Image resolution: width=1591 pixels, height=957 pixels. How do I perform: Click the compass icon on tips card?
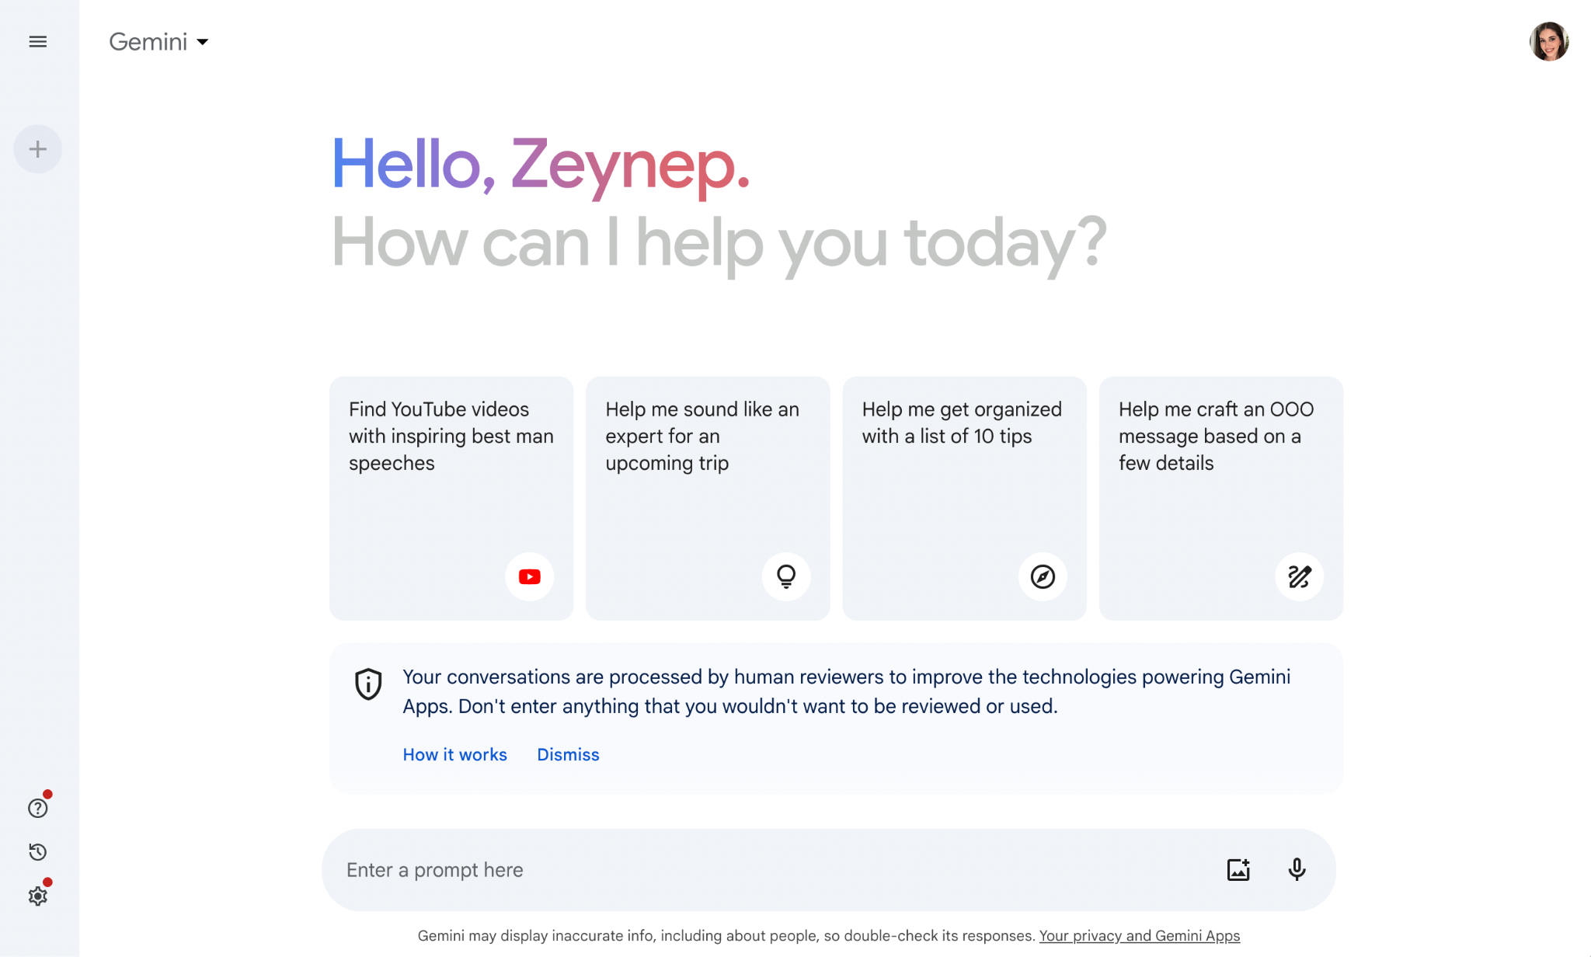click(1043, 576)
